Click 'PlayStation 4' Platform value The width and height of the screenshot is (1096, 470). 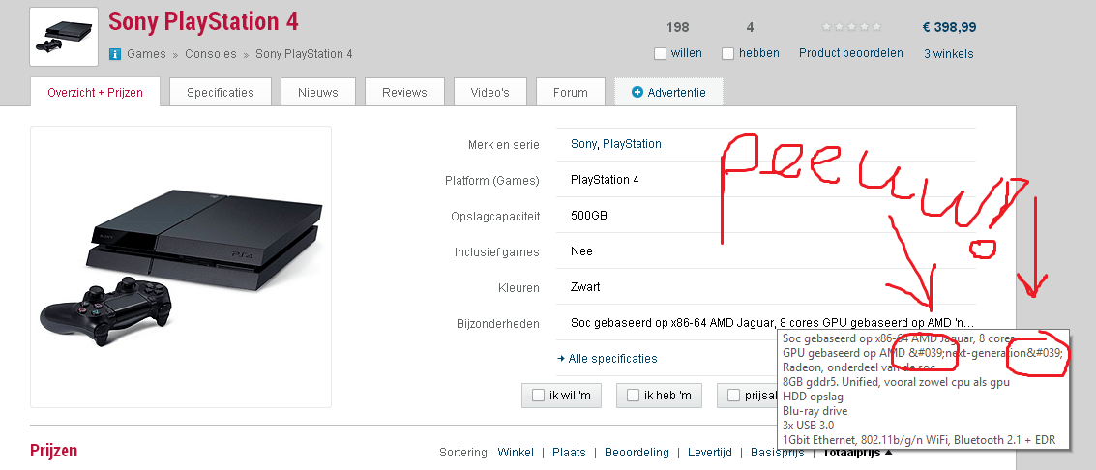pyautogui.click(x=605, y=180)
